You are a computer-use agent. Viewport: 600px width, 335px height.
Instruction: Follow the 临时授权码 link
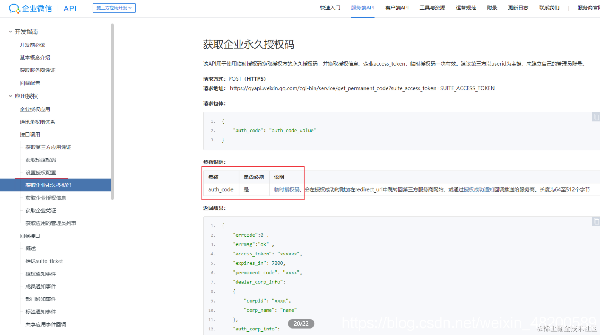pyautogui.click(x=287, y=190)
